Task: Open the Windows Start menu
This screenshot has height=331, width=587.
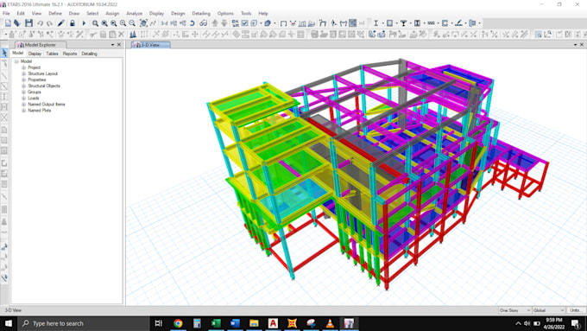Action: tap(9, 323)
